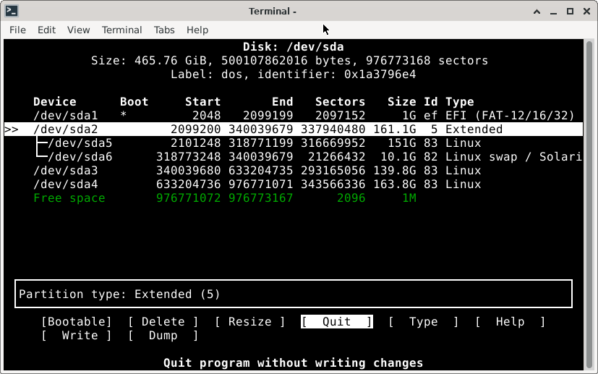Select the Resize option
Viewport: 598px width, 374px height.
coord(249,322)
